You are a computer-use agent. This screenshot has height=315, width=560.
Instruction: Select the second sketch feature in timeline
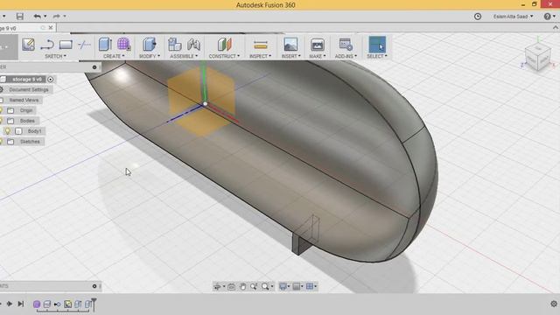pyautogui.click(x=67, y=304)
